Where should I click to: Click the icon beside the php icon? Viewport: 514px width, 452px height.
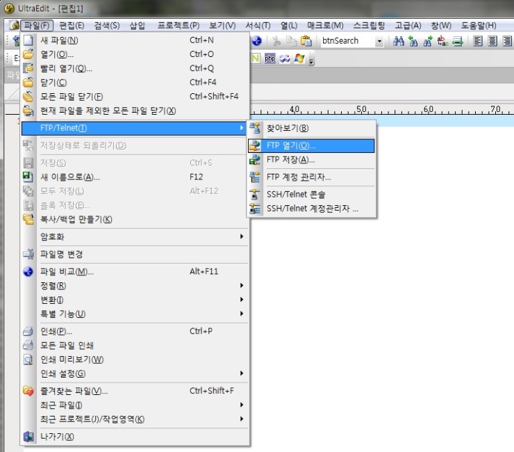click(285, 58)
